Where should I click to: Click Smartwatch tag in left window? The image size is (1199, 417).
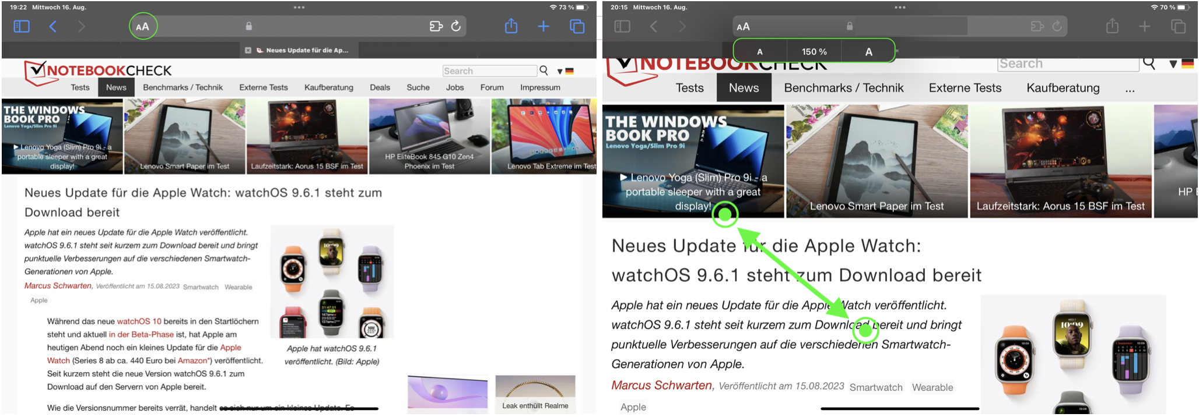point(201,287)
